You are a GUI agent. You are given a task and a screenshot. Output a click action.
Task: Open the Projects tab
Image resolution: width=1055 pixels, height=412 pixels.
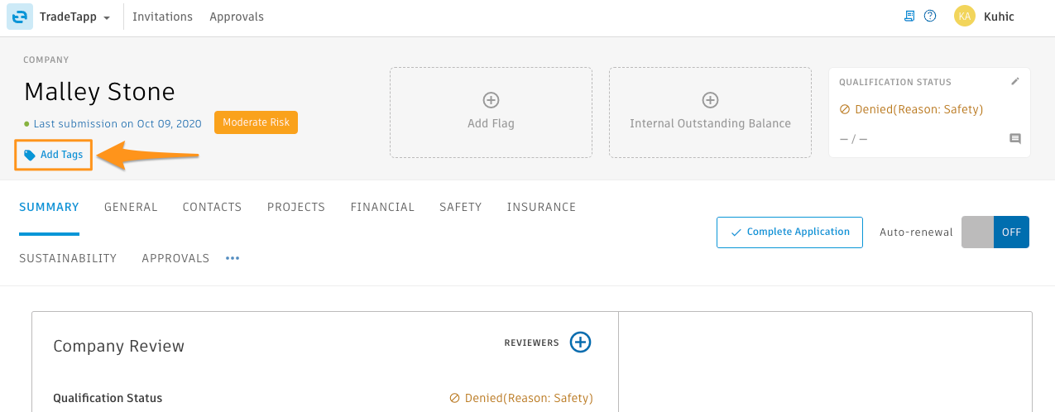(x=296, y=207)
